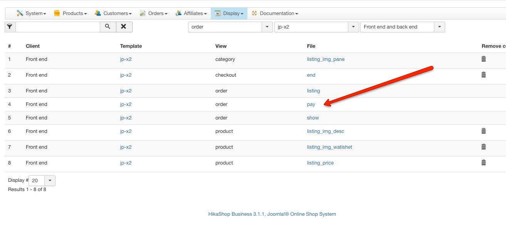Open the System menu

pyautogui.click(x=32, y=13)
